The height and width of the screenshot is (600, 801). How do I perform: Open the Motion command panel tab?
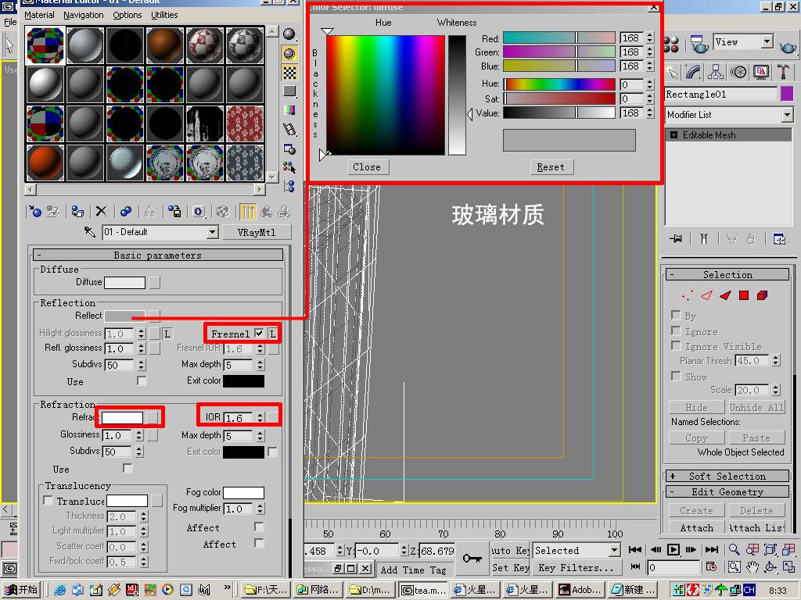coord(738,73)
